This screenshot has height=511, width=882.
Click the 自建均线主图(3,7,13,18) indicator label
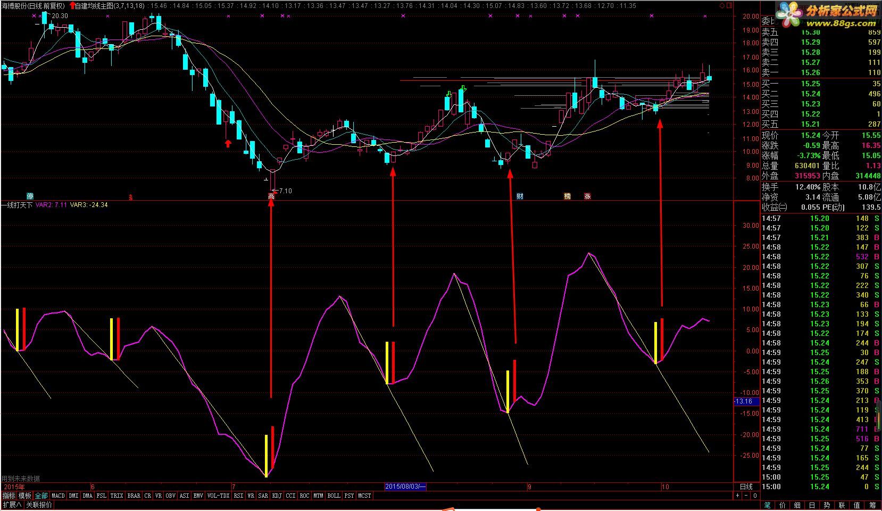pos(110,6)
